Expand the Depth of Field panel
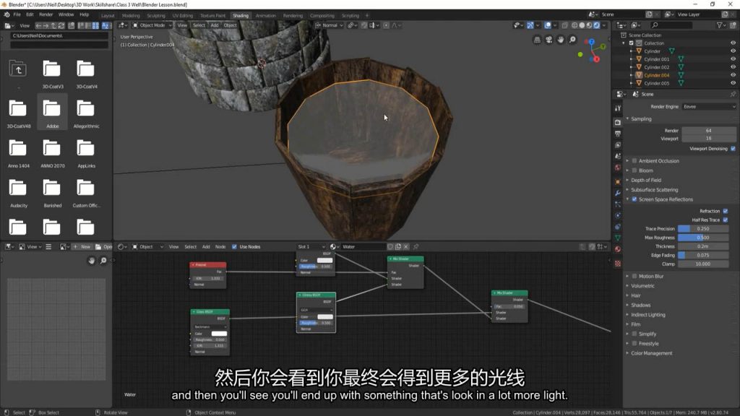 [645, 180]
